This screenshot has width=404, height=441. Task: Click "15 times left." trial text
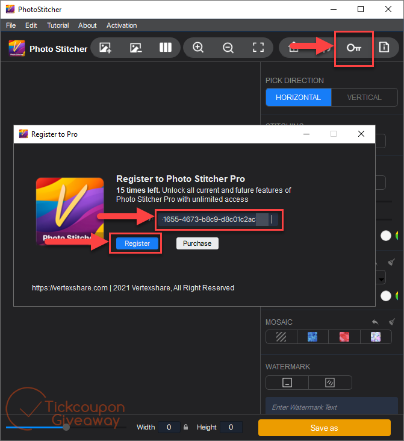click(138, 190)
